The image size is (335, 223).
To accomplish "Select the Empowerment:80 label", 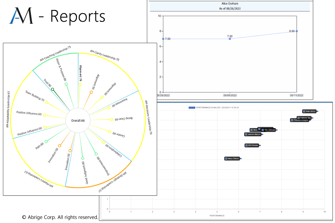I will 103,166.
